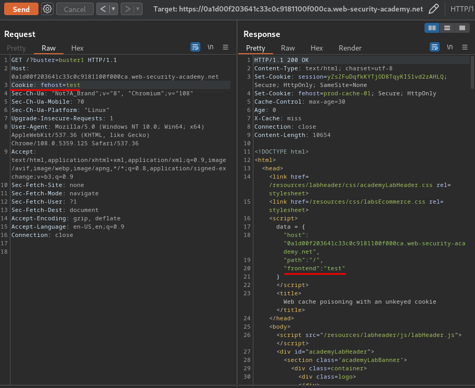Open Request panel hamburger menu

(x=225, y=47)
